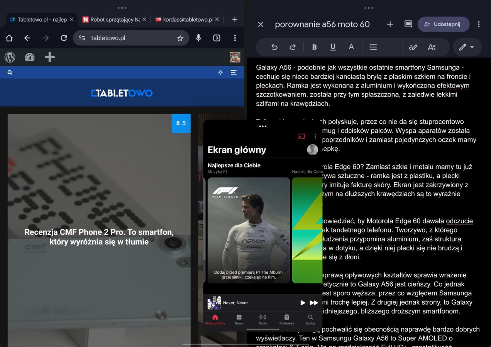
Task: Insert content with the Docs plus icon
Action: point(390,24)
